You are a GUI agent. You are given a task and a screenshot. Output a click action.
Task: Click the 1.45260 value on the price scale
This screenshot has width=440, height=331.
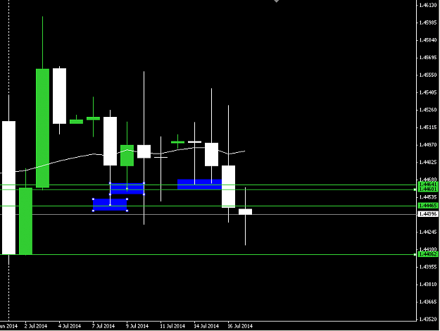(427, 110)
